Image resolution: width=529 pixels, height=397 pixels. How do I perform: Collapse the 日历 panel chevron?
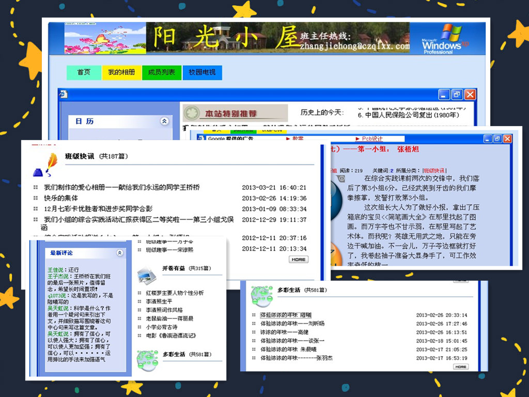tap(164, 121)
